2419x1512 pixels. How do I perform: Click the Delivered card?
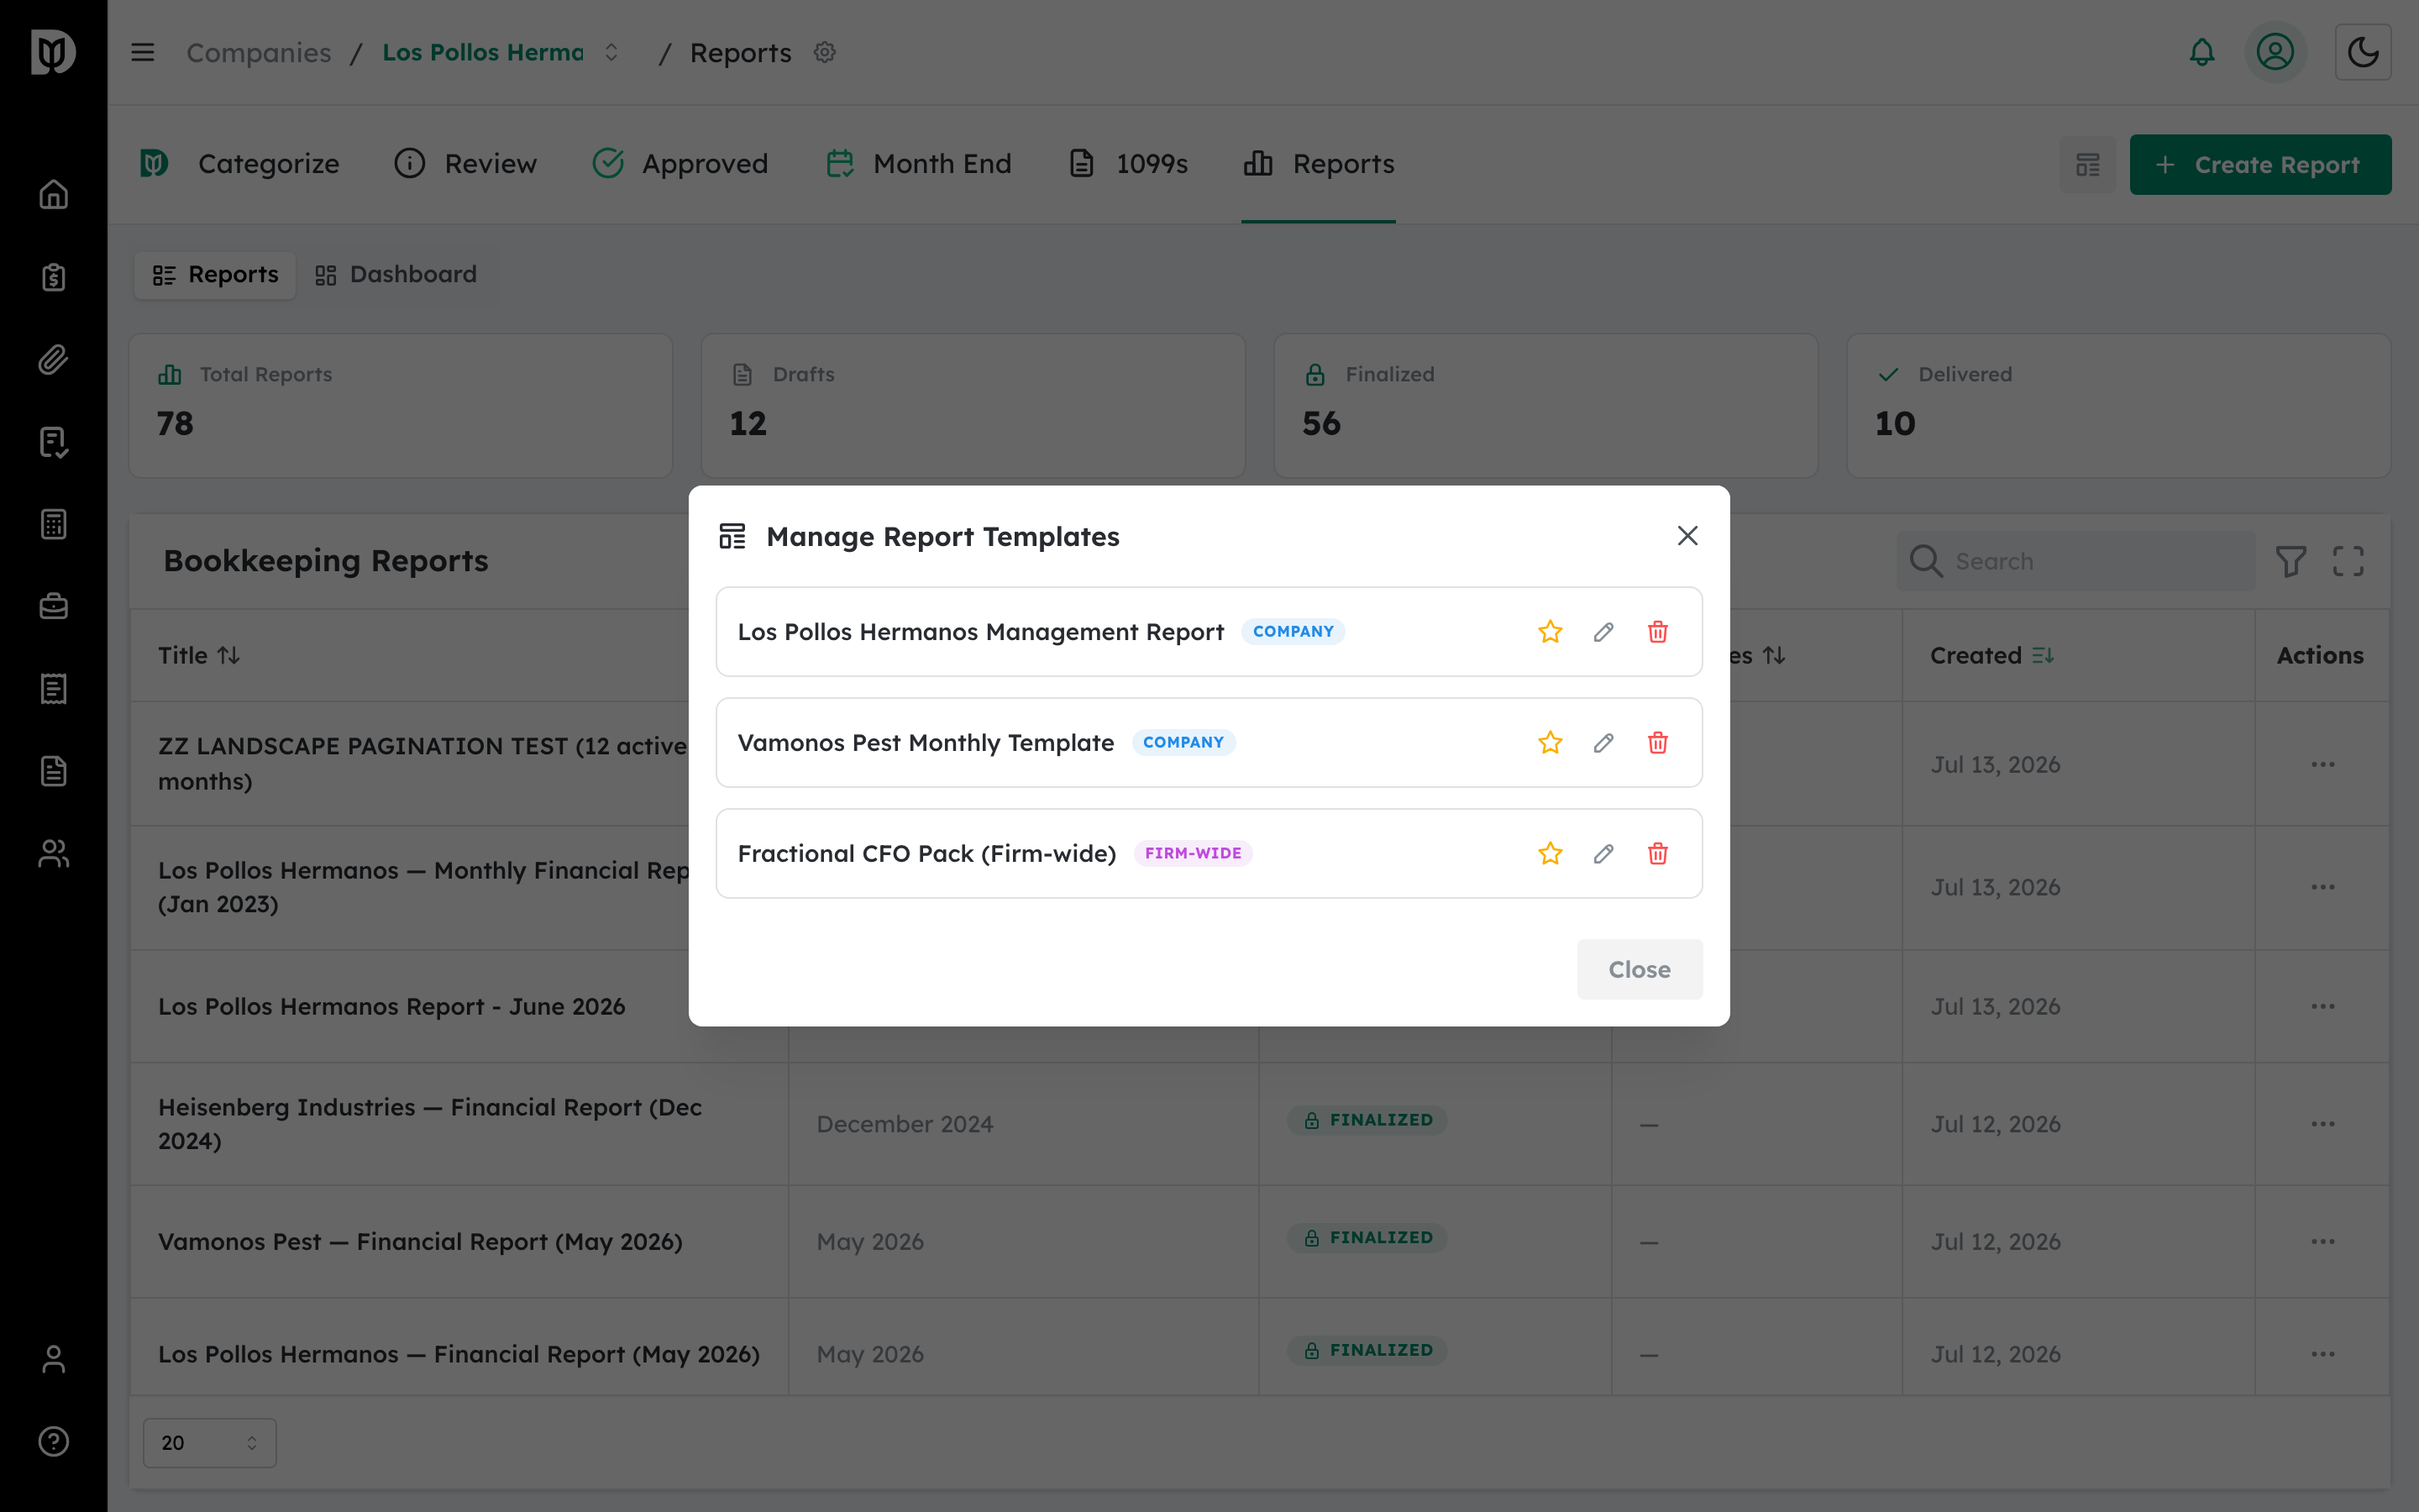2118,406
